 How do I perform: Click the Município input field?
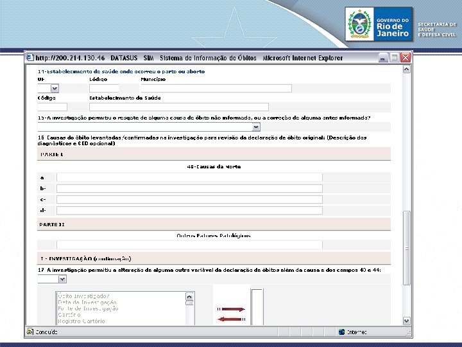click(x=216, y=88)
